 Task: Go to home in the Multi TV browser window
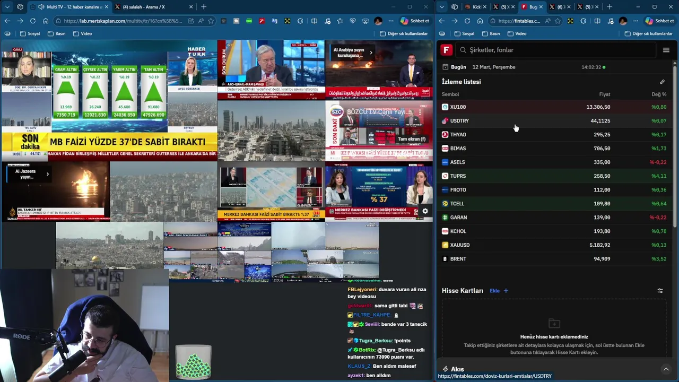point(46,21)
